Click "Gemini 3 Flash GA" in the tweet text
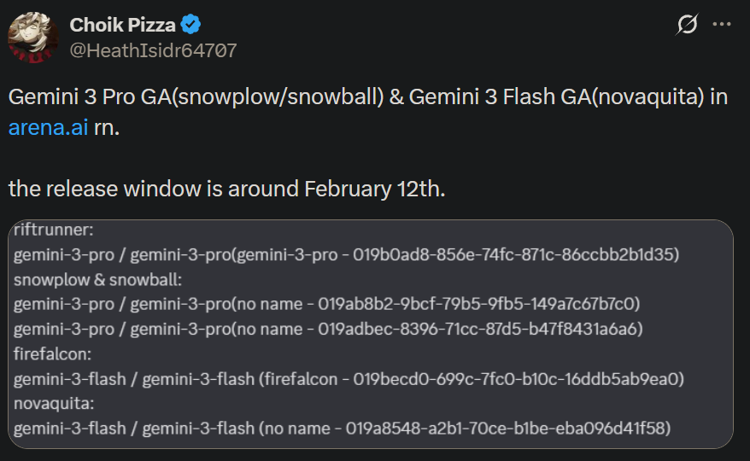Screen dimensions: 750x461 (x=495, y=97)
